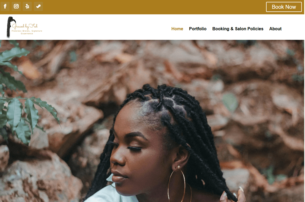Visit the Instagram profile icon
This screenshot has width=305, height=202.
pos(16,6)
